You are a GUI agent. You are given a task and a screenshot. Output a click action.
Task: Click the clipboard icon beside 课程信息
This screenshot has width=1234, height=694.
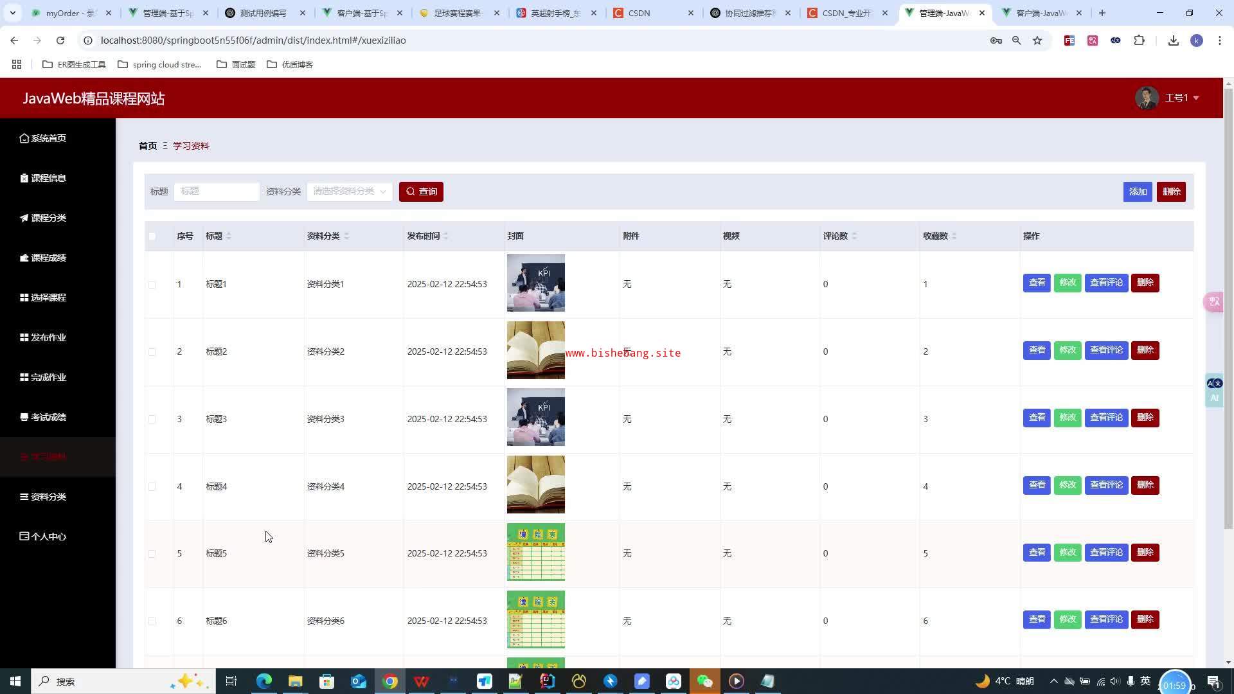click(x=24, y=178)
